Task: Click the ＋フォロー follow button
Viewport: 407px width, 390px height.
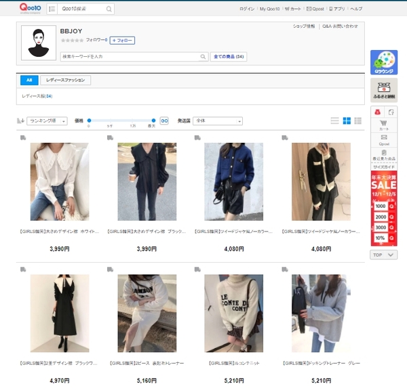Action: (122, 41)
